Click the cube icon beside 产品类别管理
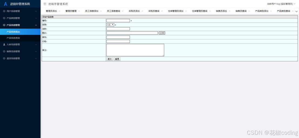 tap(4, 18)
